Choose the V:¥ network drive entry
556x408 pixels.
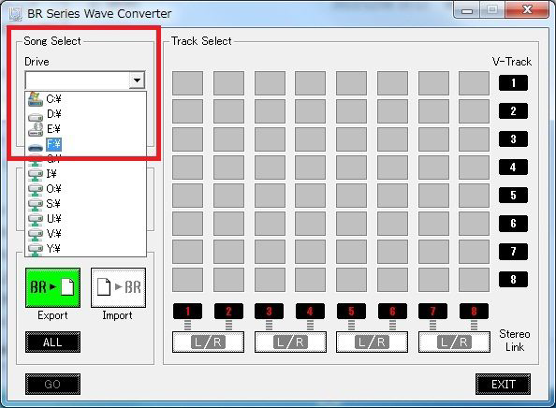[85, 234]
